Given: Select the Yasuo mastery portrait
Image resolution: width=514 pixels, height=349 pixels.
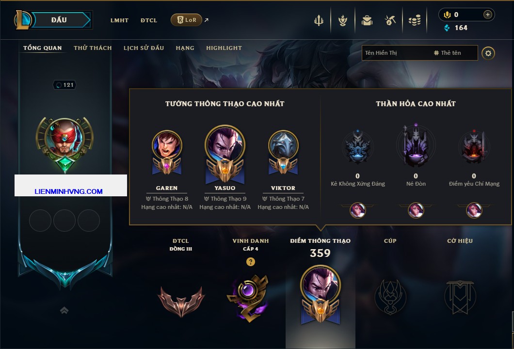Looking at the screenshot, I should [x=225, y=153].
